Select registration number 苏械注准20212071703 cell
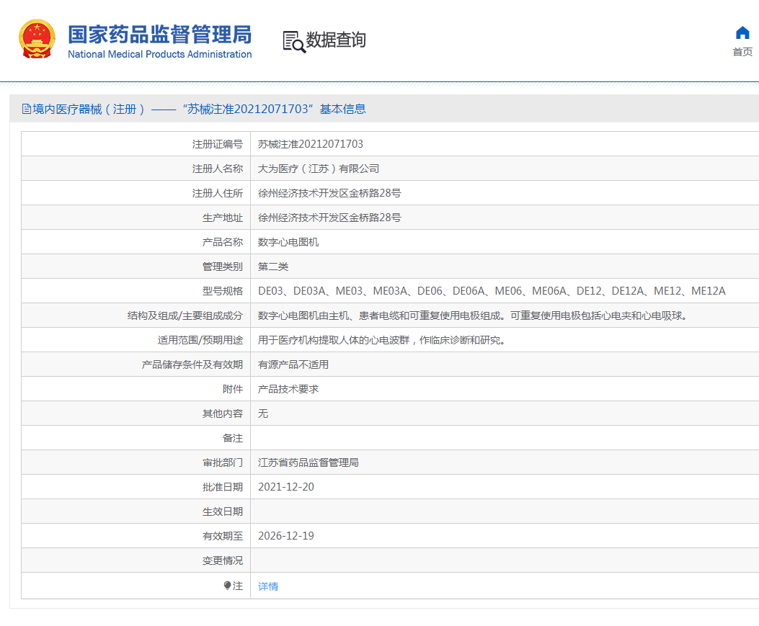 pyautogui.click(x=310, y=144)
